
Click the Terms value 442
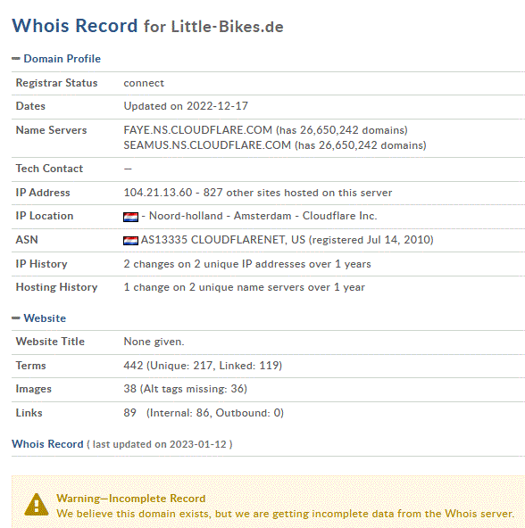coord(133,366)
